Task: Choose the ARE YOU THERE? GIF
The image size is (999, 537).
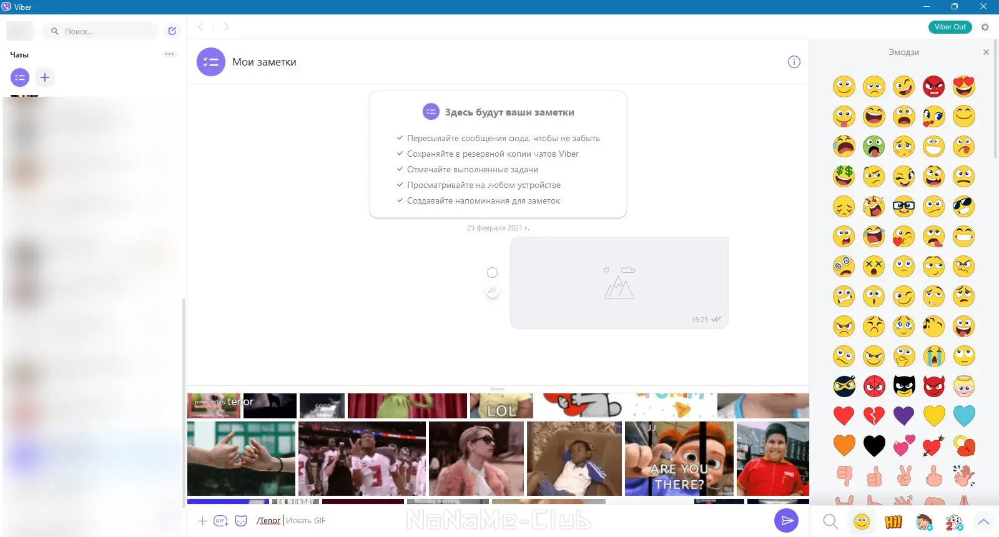Action: coord(679,458)
